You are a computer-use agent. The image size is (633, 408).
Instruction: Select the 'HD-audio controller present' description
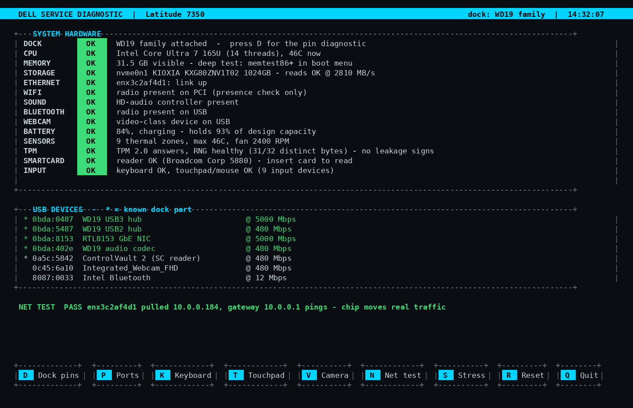click(178, 102)
